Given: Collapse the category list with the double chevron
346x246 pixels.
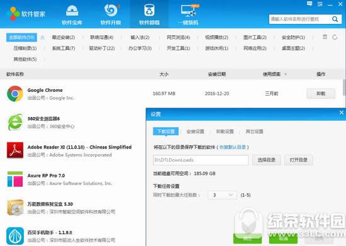Looking at the screenshot, I should (42, 38).
